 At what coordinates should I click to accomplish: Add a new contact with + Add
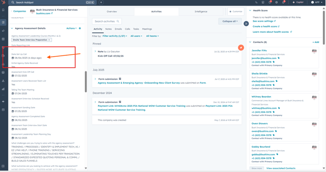click(x=316, y=42)
